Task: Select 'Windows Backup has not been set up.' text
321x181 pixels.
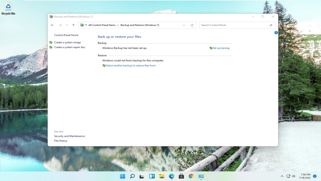Action: pyautogui.click(x=125, y=48)
